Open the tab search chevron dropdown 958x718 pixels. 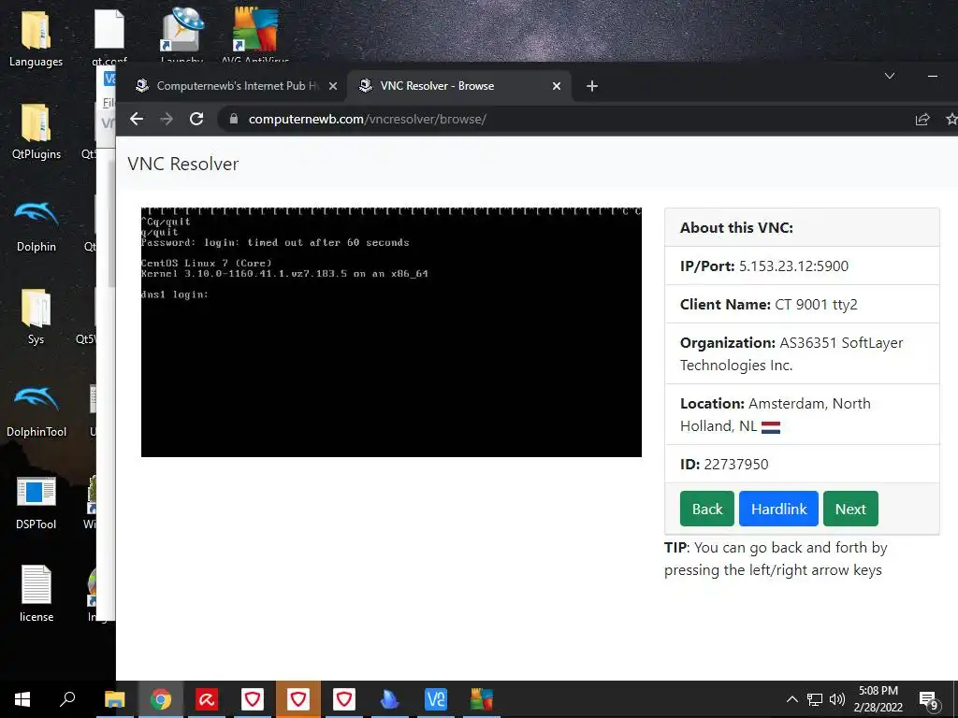click(890, 76)
